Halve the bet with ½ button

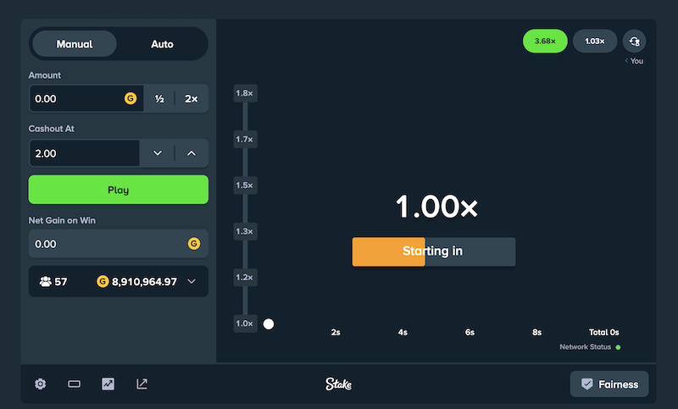pos(159,98)
